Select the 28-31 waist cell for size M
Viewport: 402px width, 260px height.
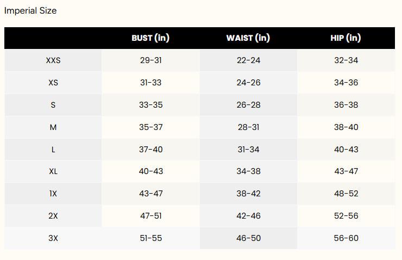point(248,127)
